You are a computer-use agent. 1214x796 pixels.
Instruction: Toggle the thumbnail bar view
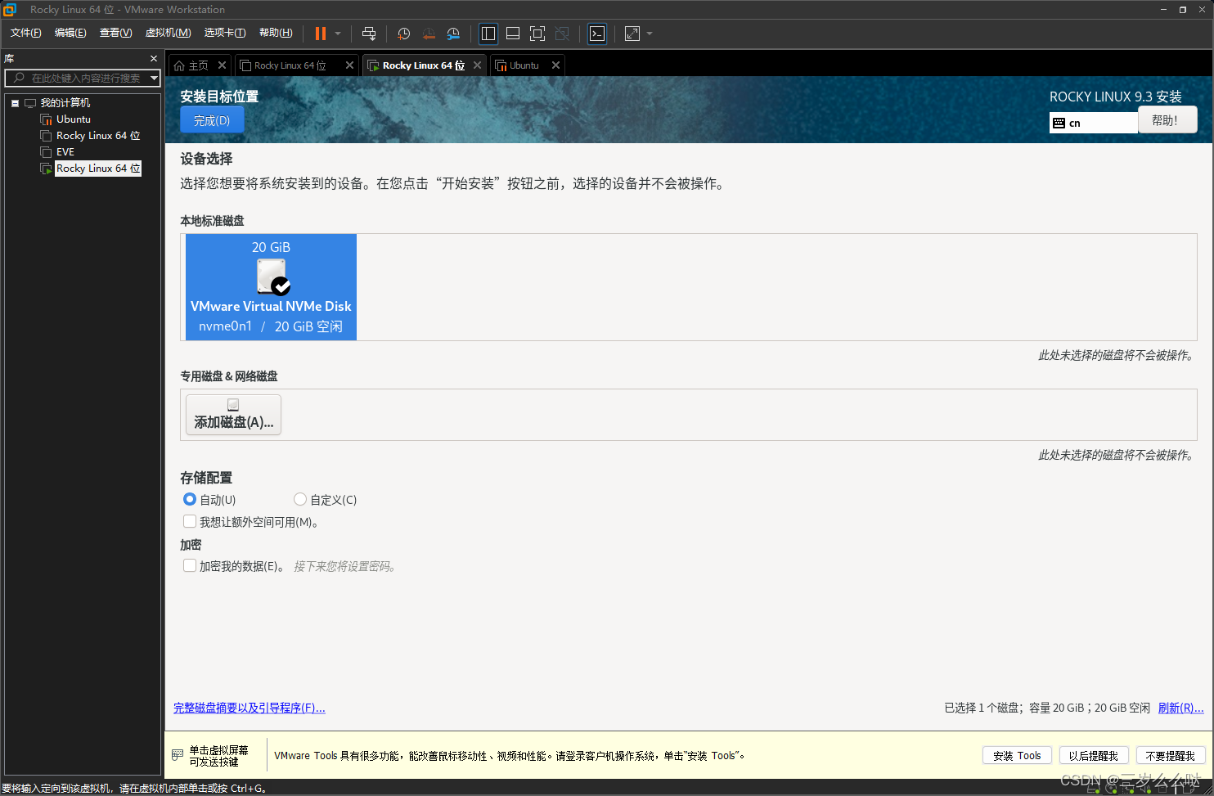[513, 34]
